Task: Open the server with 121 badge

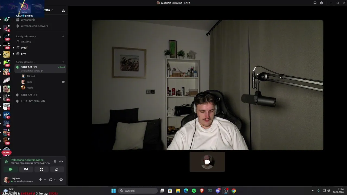Action: [7, 46]
